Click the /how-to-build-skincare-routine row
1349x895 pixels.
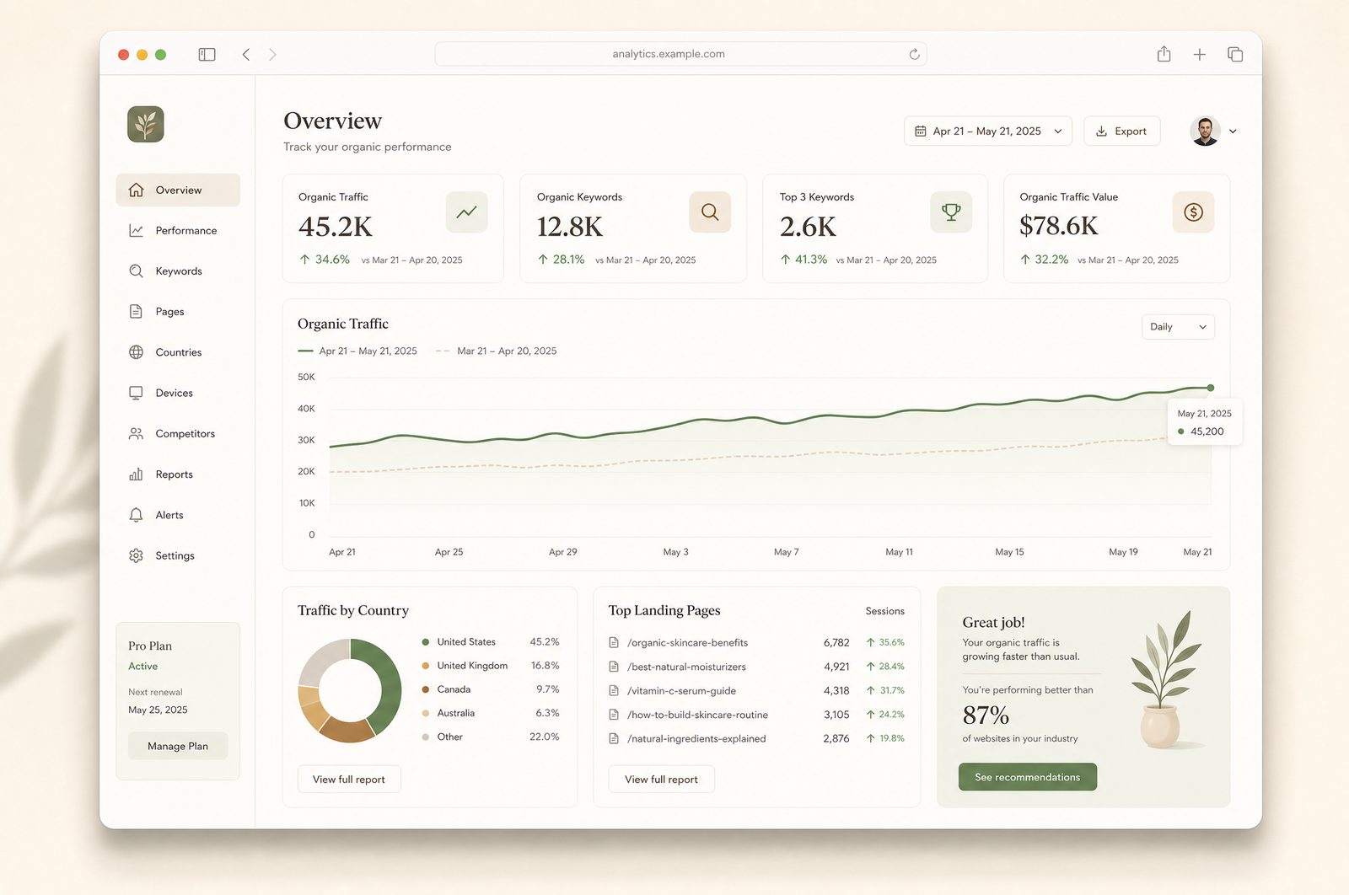coord(757,715)
